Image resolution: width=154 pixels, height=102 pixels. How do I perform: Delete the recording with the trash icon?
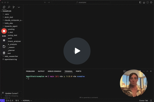click(4, 53)
